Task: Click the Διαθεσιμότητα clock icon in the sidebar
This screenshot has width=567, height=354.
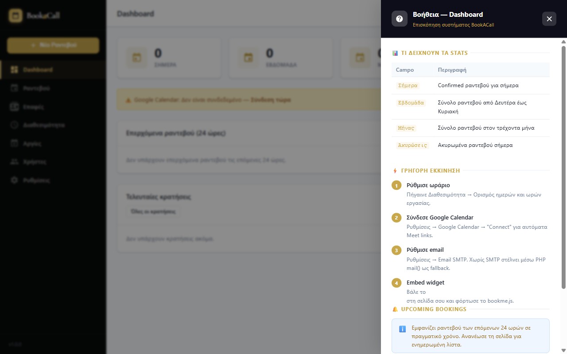Action: tap(15, 125)
